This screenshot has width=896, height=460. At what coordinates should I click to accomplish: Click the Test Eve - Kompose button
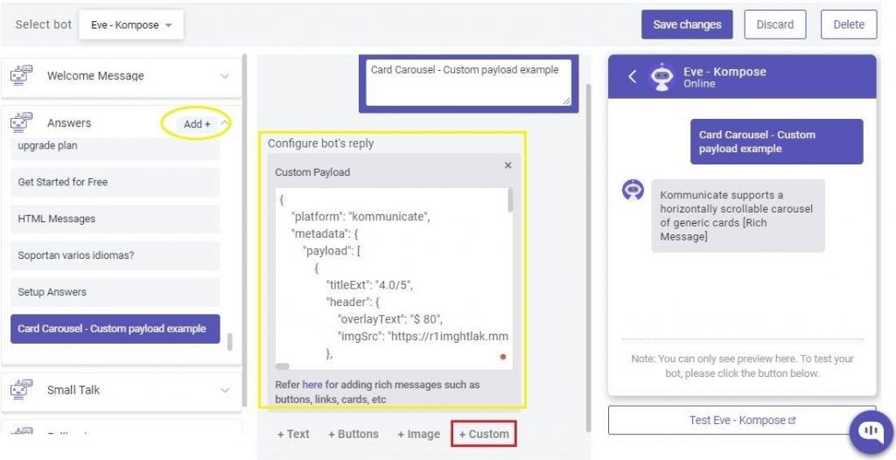(742, 421)
